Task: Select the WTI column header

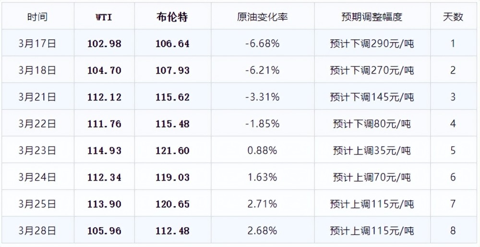Action: click(104, 17)
